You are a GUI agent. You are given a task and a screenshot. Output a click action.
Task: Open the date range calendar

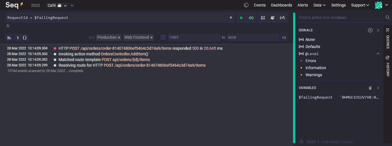[x=163, y=37]
